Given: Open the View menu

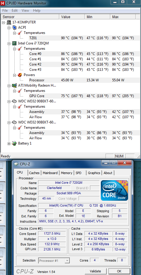Looking at the screenshot, I should pyautogui.click(x=25, y=11).
